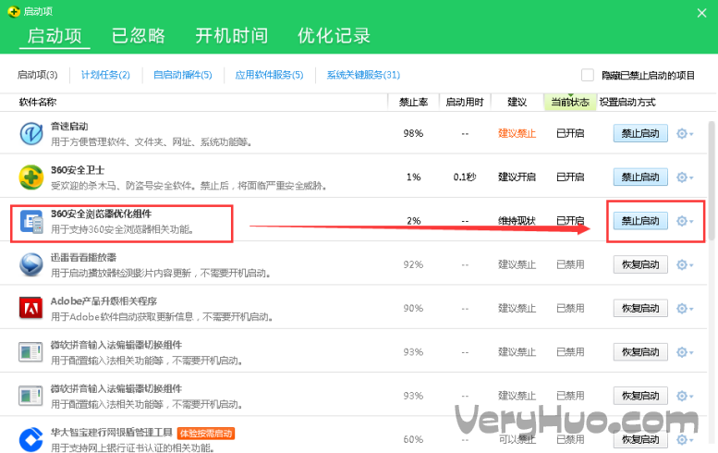Open gear settings for 360安全浏览器优化组件 row

click(x=685, y=221)
